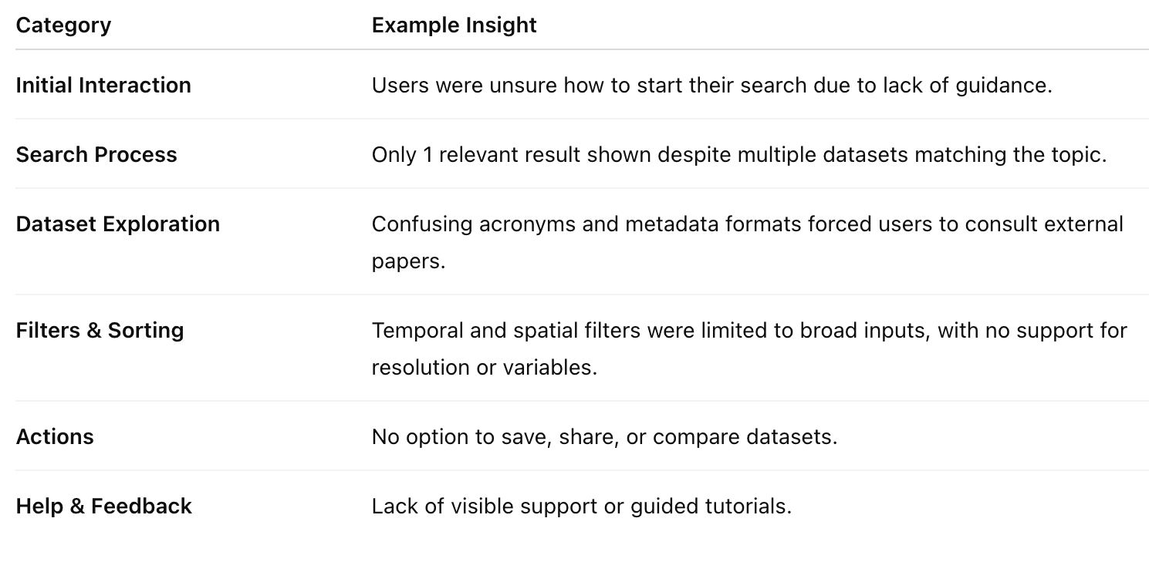Click the insight about users unsure how to start
1149x562 pixels.
(711, 85)
